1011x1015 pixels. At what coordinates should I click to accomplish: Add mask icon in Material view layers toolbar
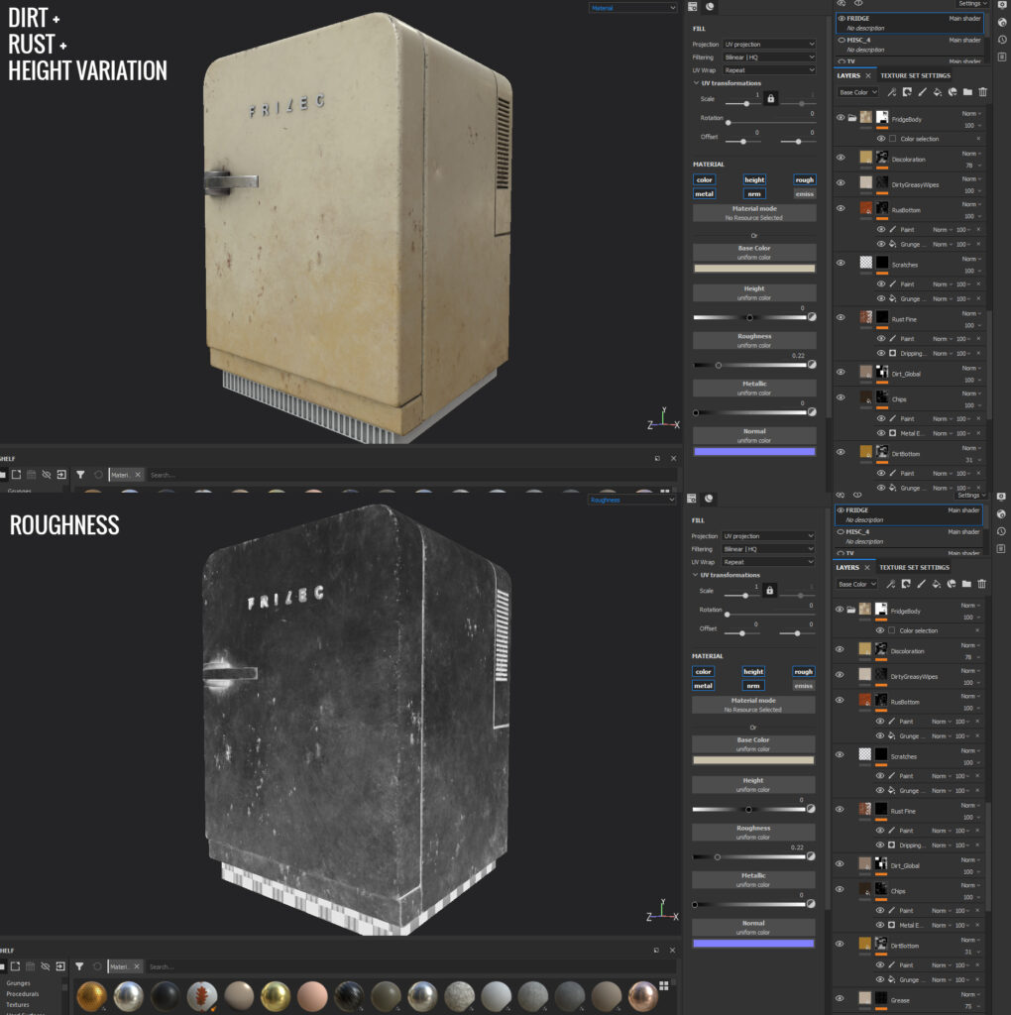coord(908,92)
